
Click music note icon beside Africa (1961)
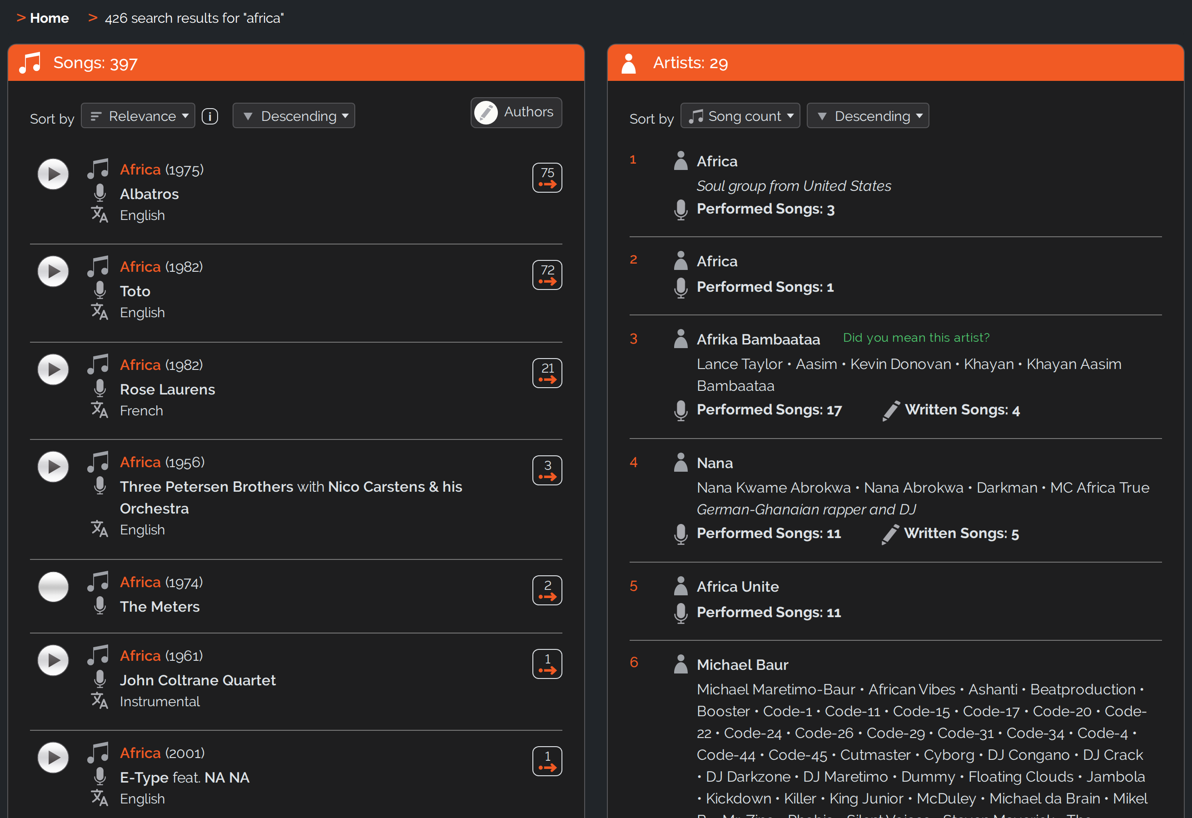pos(98,655)
